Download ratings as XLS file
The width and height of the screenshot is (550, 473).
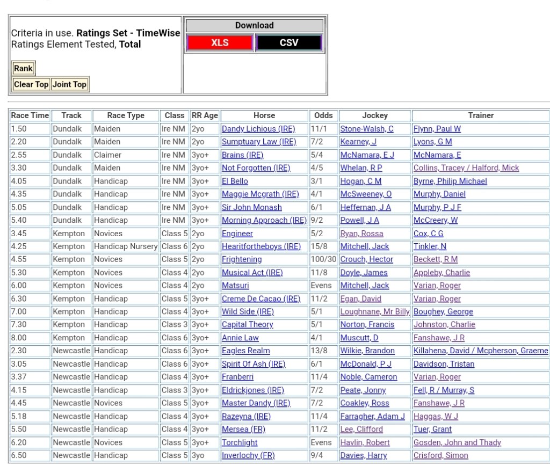coord(220,43)
